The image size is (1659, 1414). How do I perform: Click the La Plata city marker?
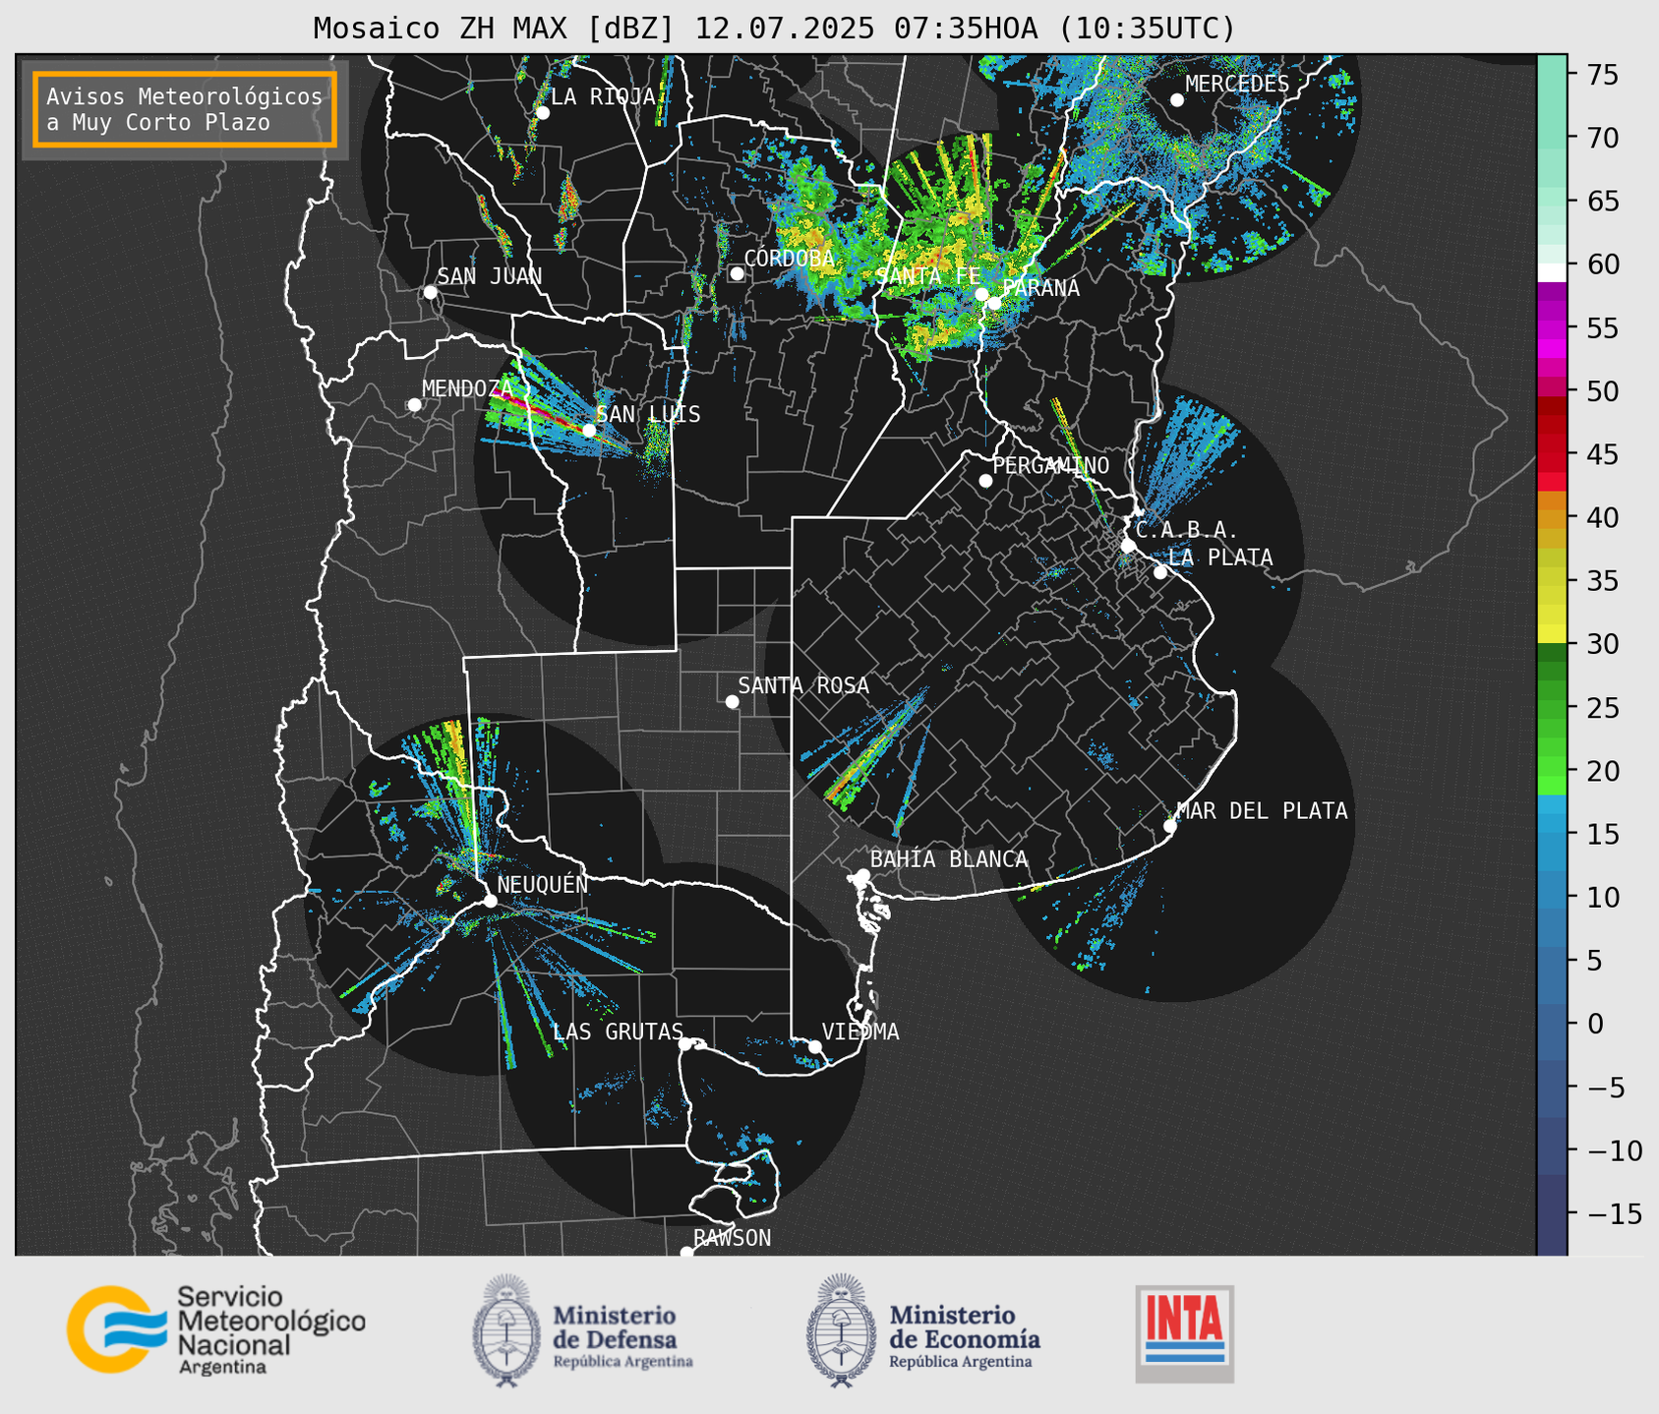[x=1160, y=572]
